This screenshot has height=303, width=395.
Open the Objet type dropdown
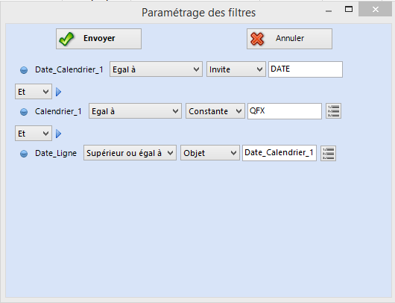click(x=210, y=153)
